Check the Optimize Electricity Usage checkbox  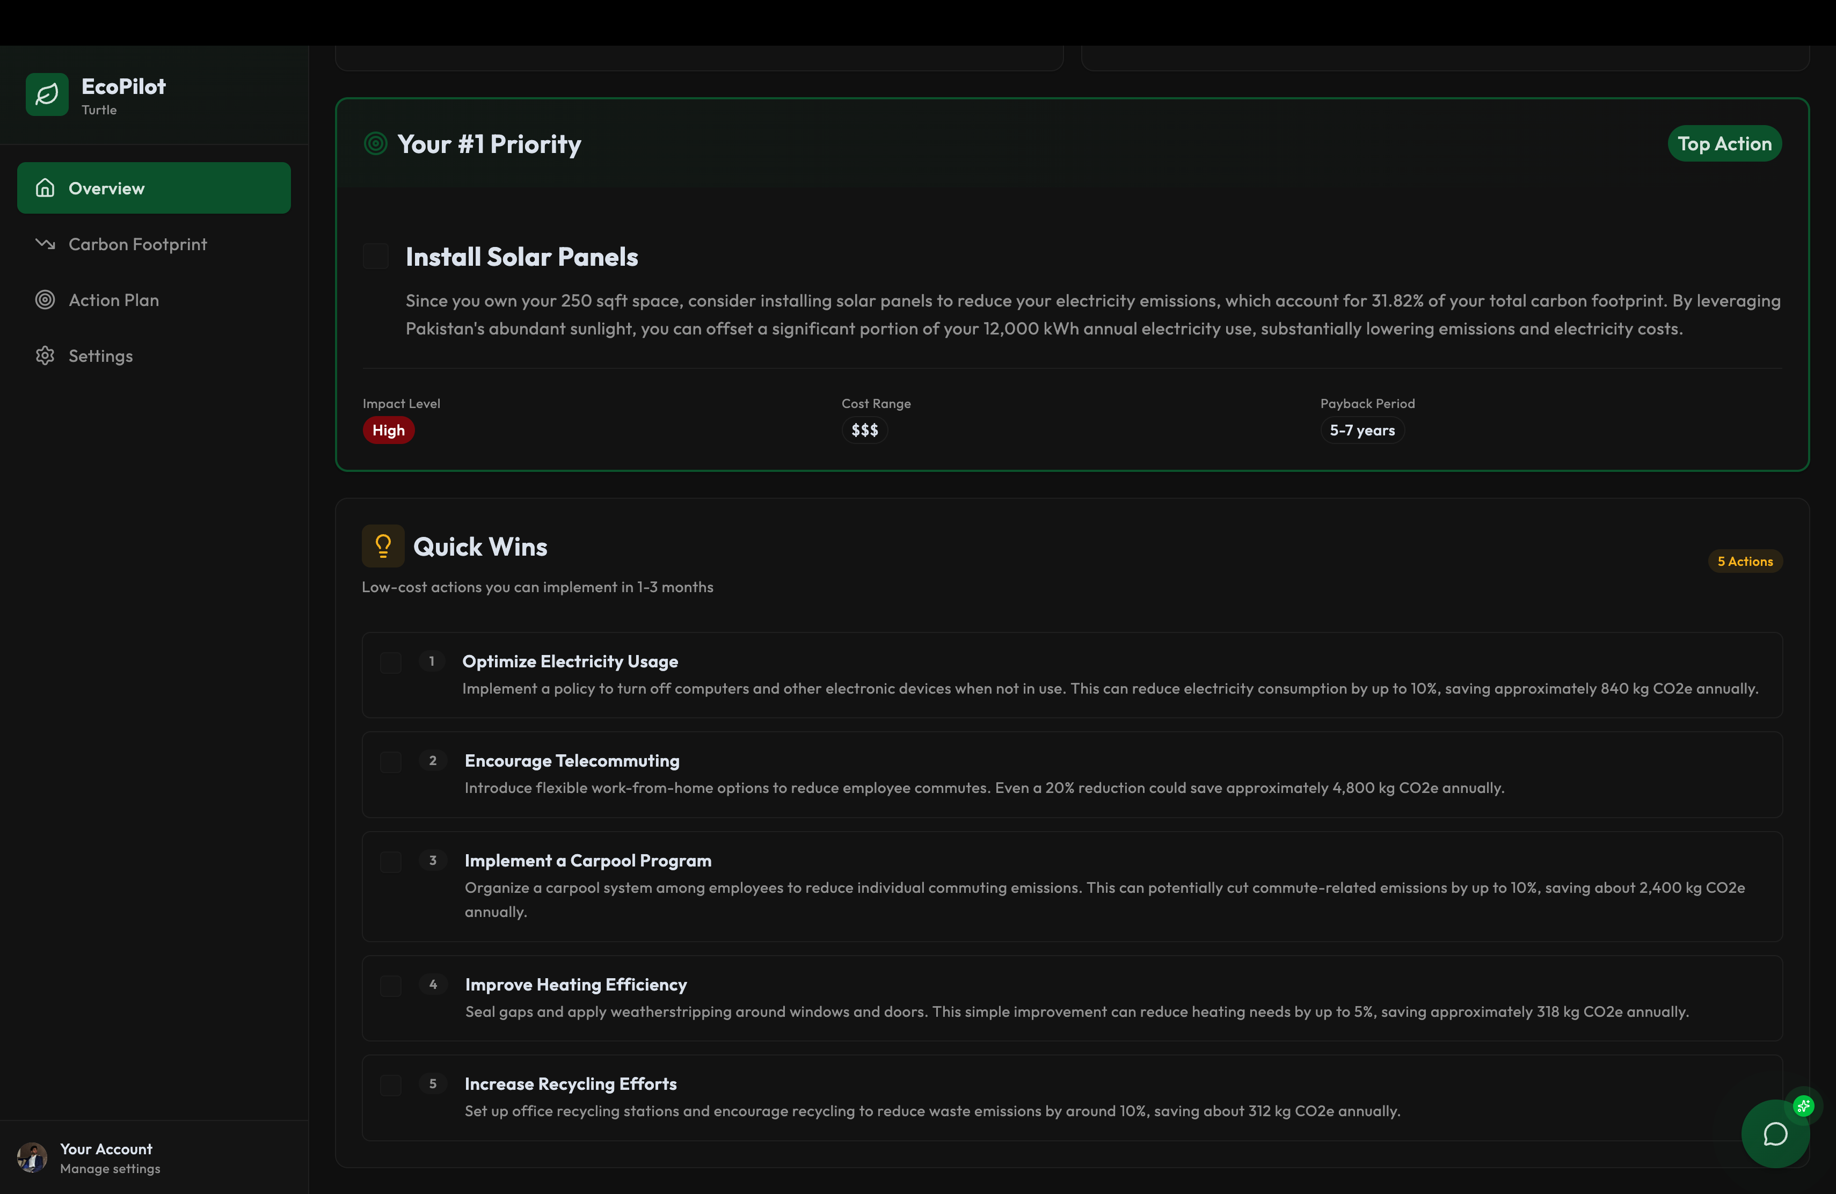coord(391,662)
